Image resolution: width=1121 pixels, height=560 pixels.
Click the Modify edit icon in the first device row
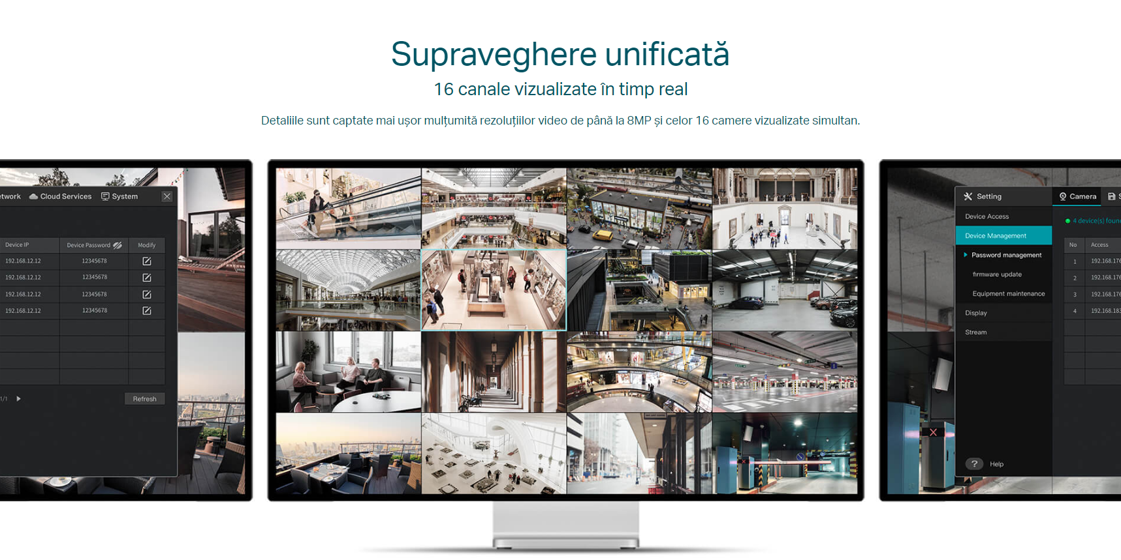pos(147,261)
